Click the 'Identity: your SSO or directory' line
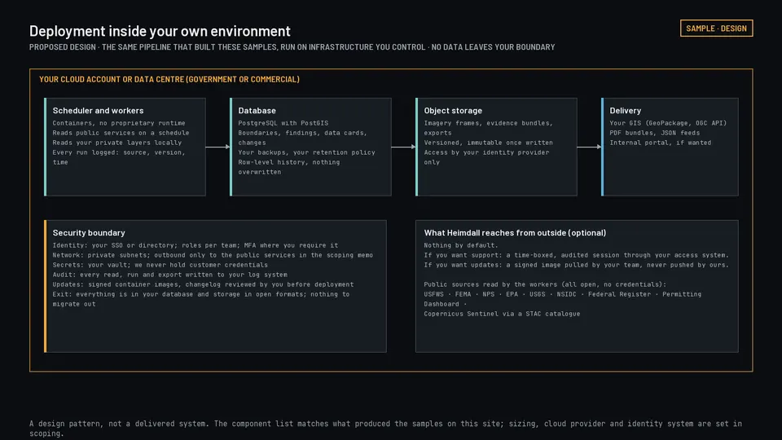 tap(195, 245)
